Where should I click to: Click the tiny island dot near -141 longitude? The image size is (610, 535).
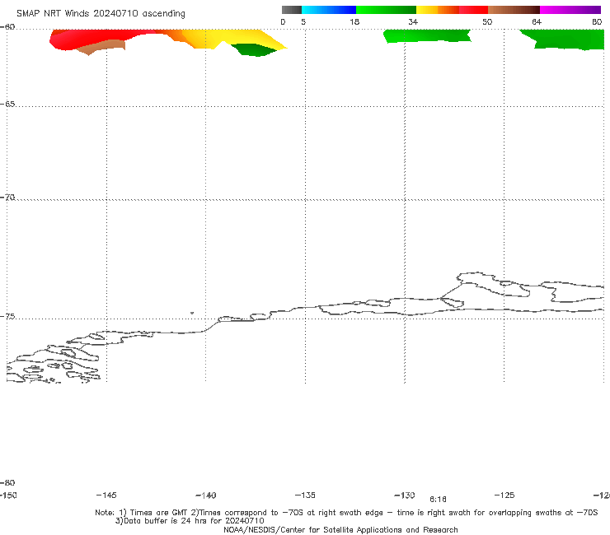(192, 313)
